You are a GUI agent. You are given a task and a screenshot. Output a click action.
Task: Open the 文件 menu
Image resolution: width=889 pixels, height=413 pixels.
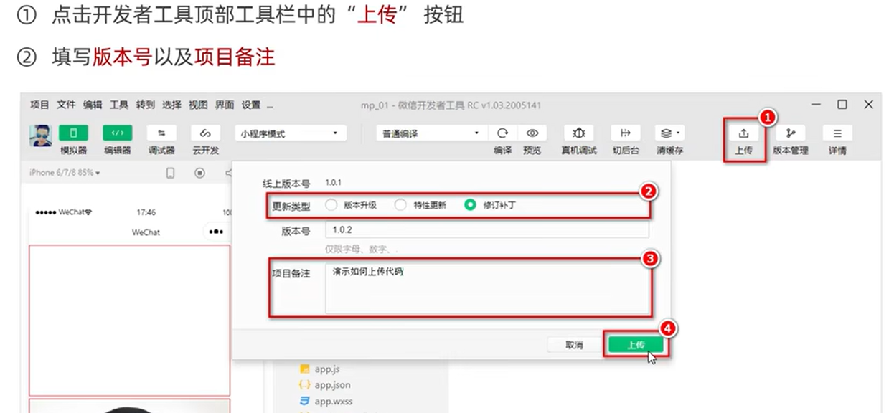pos(66,105)
